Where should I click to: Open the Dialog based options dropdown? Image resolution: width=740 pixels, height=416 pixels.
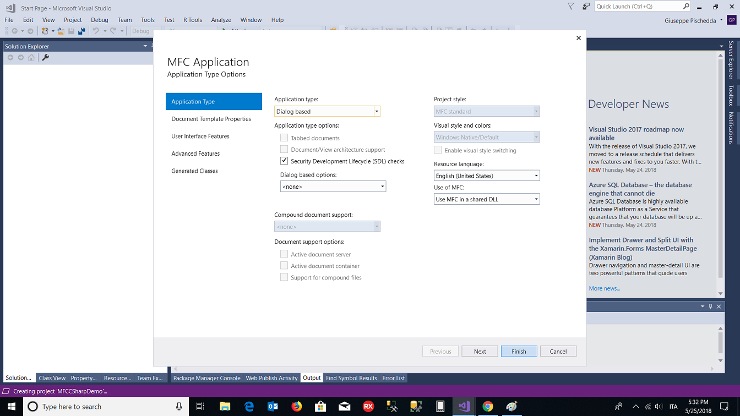[333, 187]
